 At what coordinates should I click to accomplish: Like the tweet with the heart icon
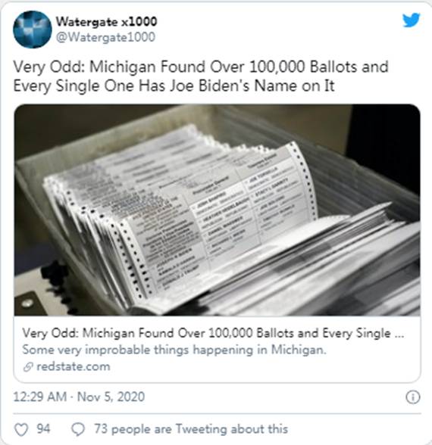[21, 429]
